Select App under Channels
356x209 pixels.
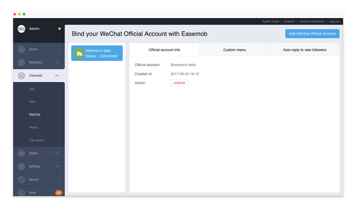pos(32,89)
